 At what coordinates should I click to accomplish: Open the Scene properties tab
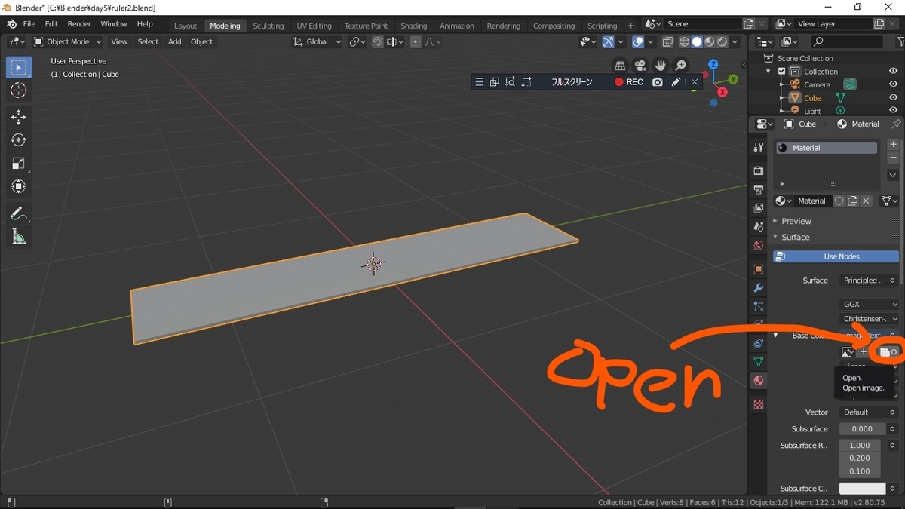click(759, 227)
